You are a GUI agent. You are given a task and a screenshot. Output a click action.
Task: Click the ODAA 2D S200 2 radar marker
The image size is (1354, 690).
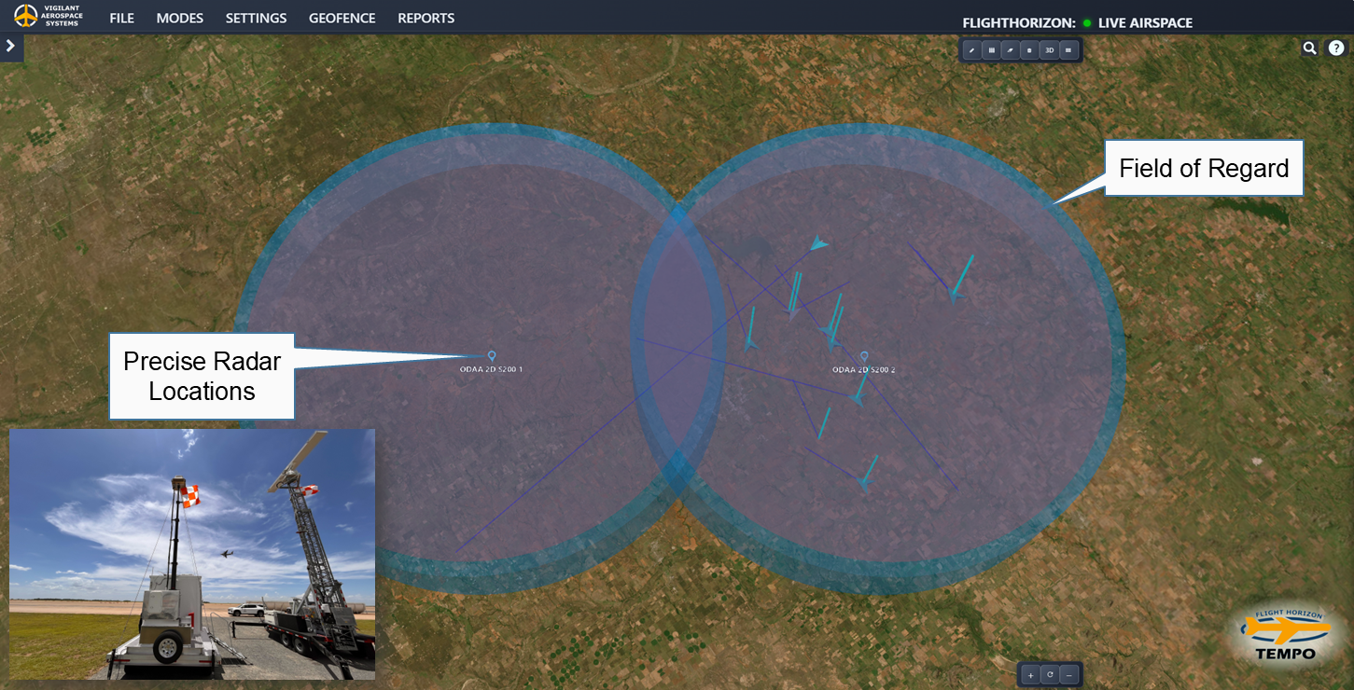[864, 356]
